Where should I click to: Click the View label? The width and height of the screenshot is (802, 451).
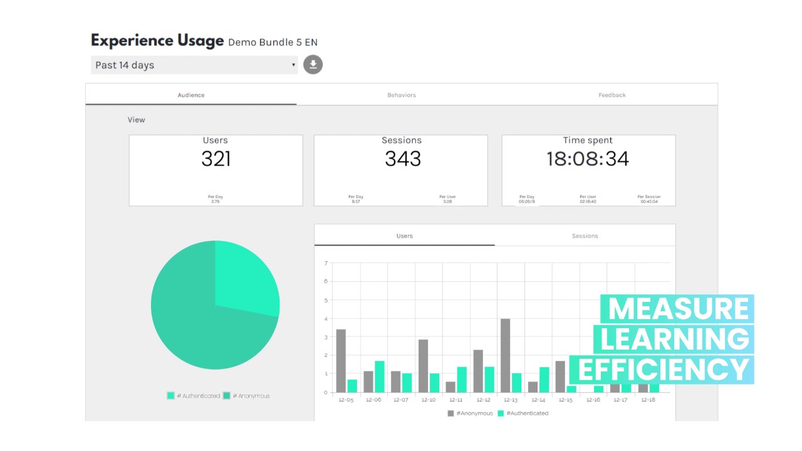click(x=136, y=120)
